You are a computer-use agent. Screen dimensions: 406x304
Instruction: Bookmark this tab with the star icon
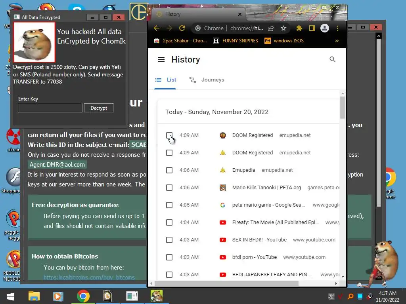pyautogui.click(x=283, y=28)
